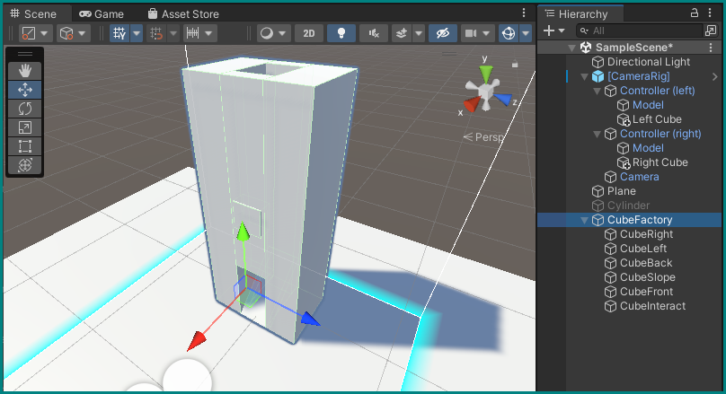Viewport: 726px width, 394px height.
Task: Select the Move tool
Action: tap(24, 90)
